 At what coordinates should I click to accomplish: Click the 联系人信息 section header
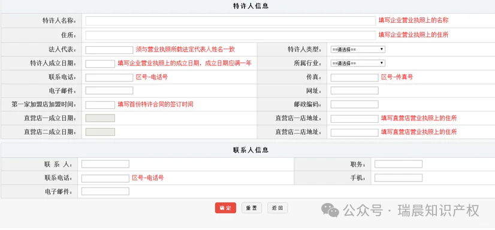tap(250, 150)
